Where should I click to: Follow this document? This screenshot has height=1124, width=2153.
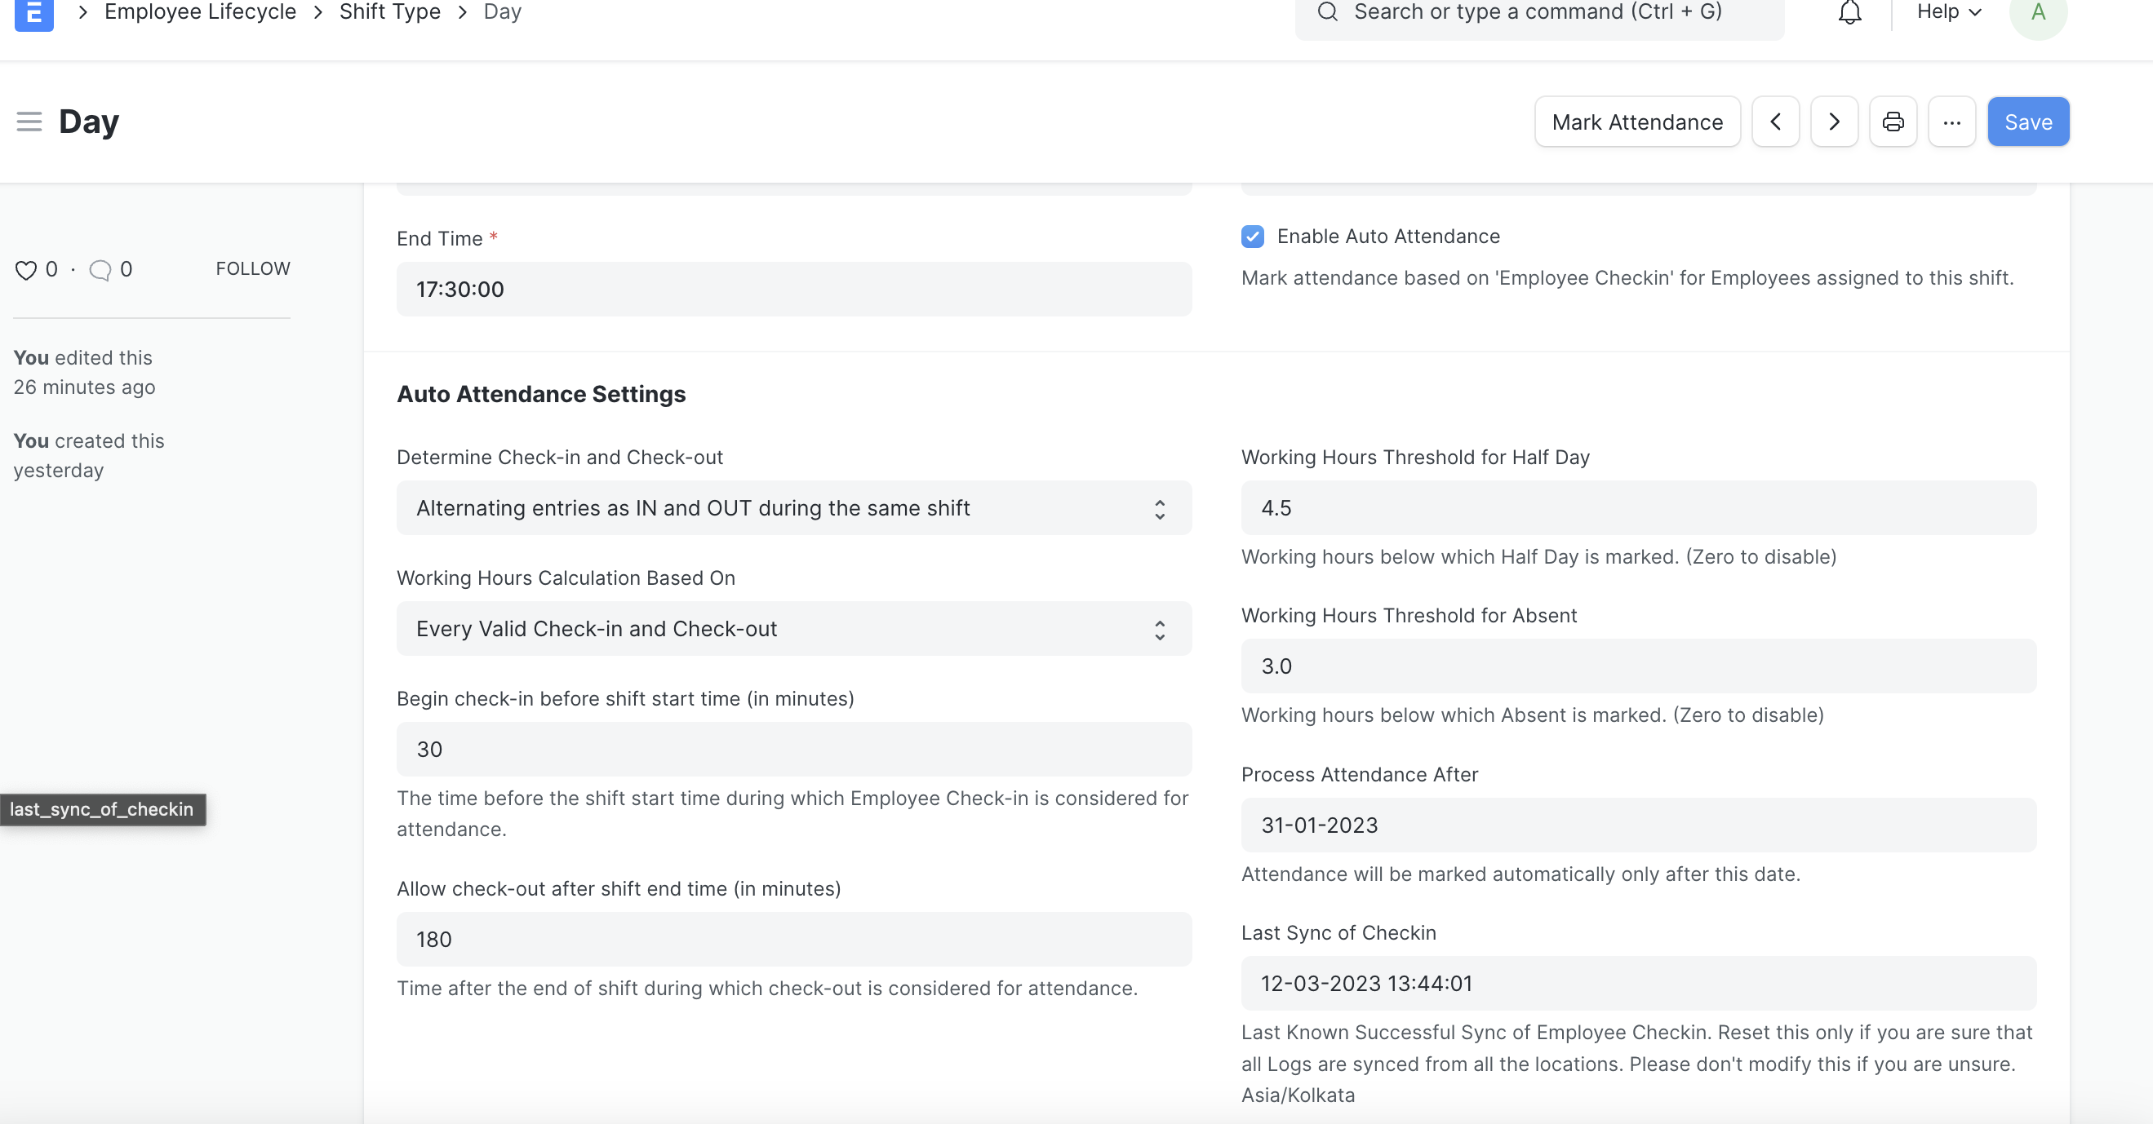(x=252, y=269)
